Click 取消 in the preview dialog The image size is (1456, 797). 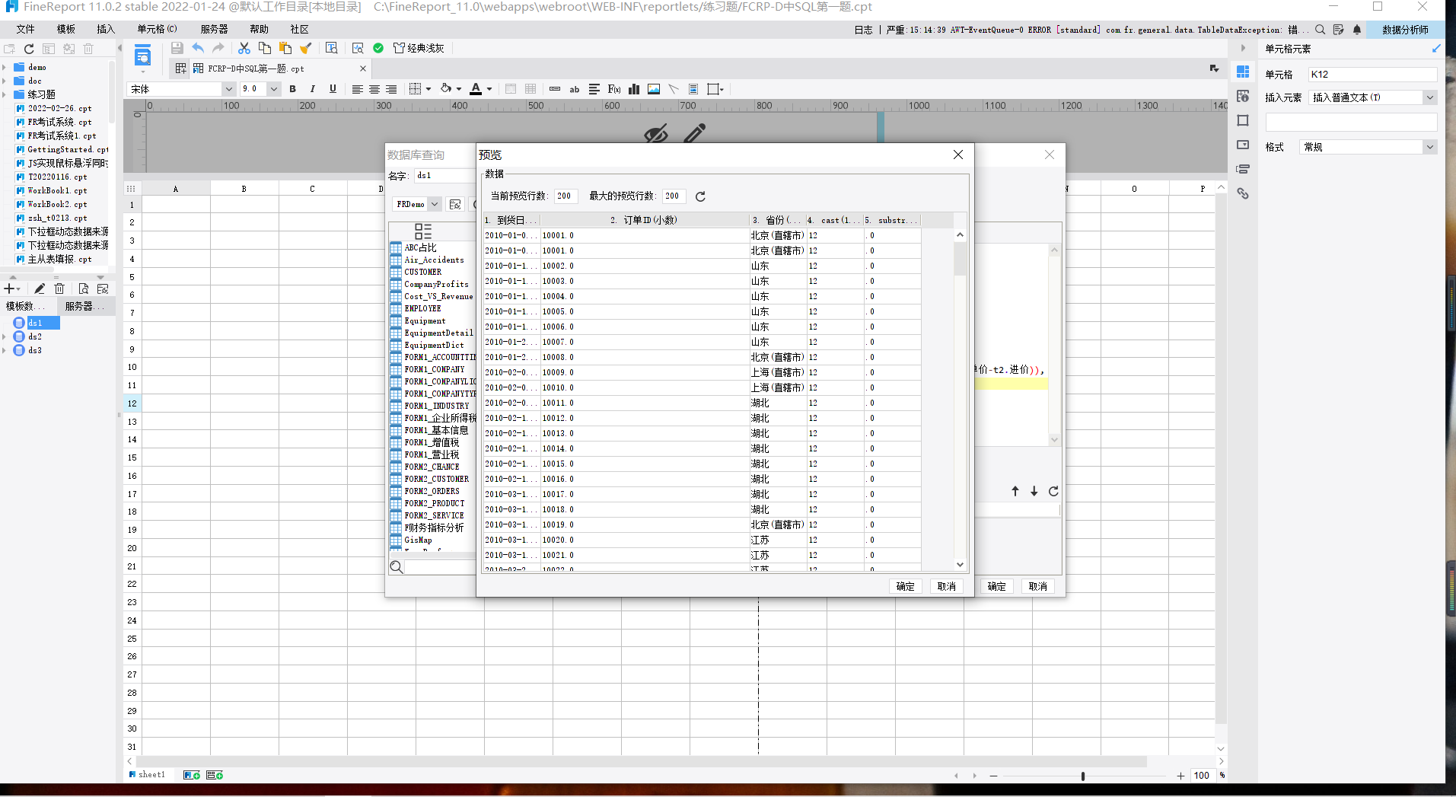[x=947, y=586]
